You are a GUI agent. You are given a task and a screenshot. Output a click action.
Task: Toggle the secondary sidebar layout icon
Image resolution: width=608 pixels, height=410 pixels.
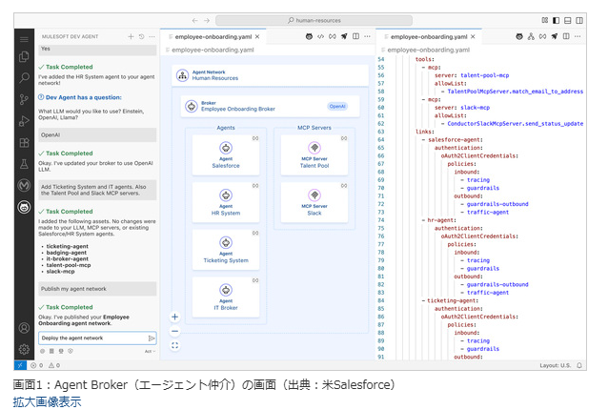[x=579, y=20]
